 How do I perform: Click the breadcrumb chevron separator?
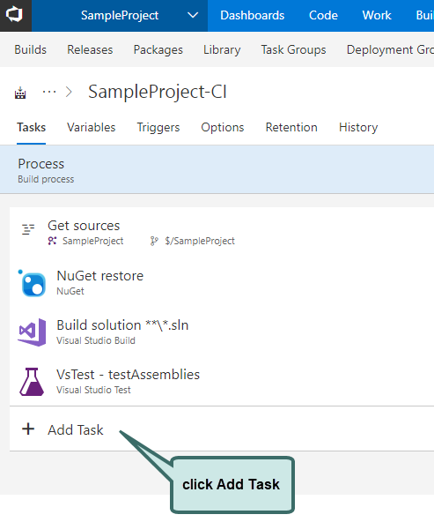coord(69,92)
